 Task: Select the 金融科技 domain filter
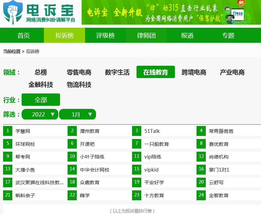[x=41, y=85]
